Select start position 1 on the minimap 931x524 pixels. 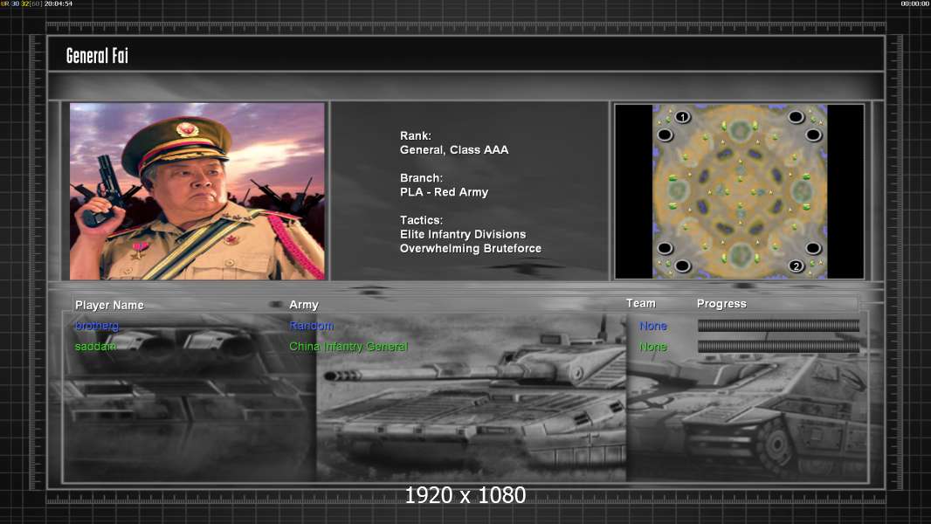683,117
